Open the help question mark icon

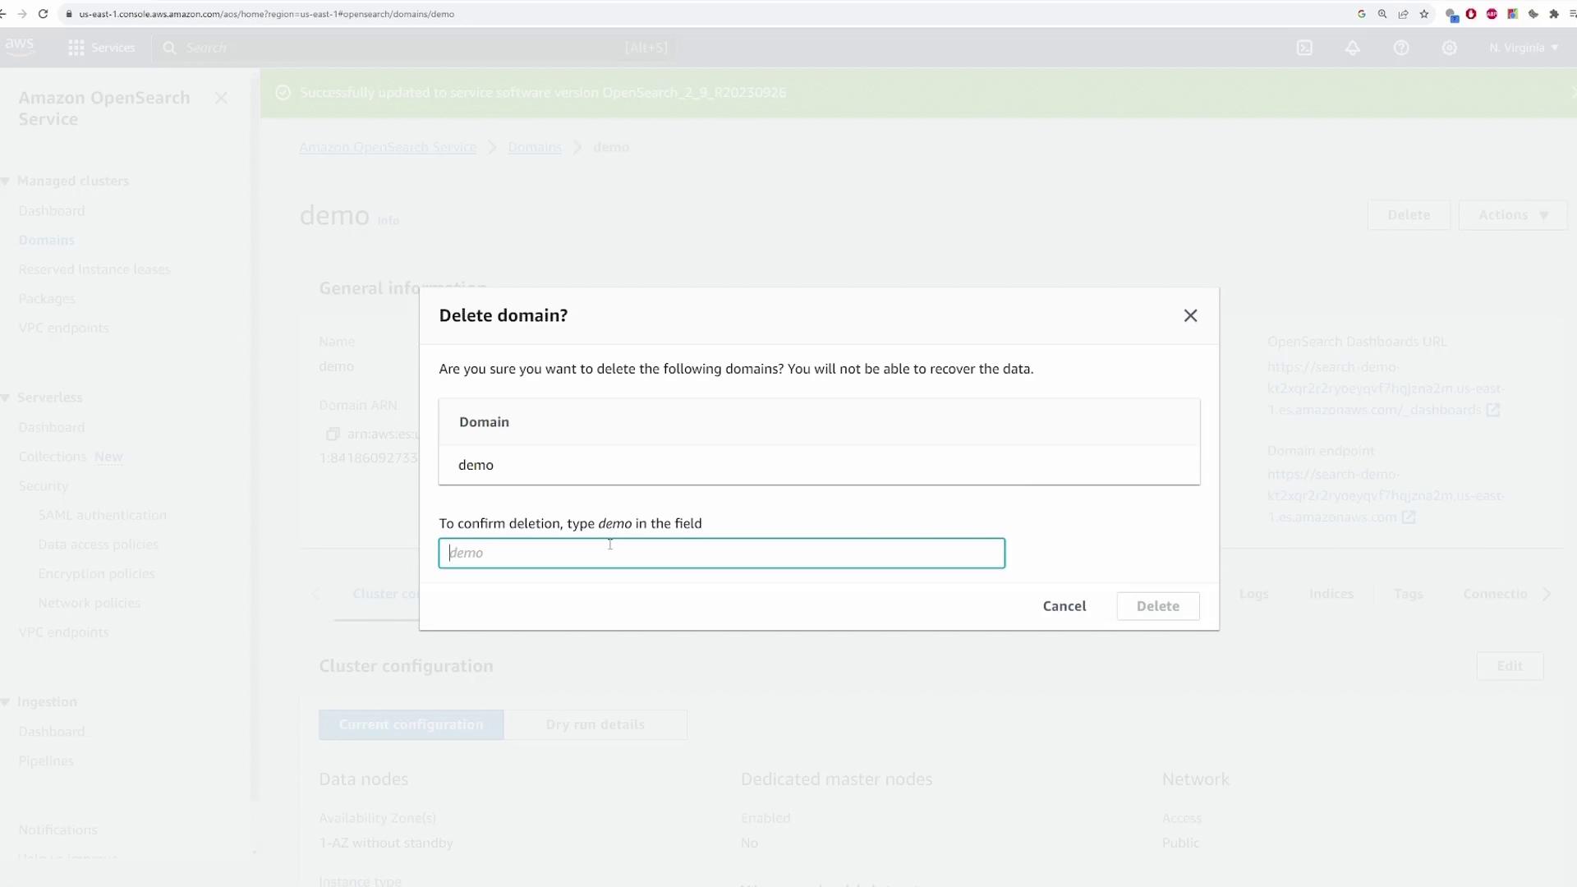coord(1401,48)
